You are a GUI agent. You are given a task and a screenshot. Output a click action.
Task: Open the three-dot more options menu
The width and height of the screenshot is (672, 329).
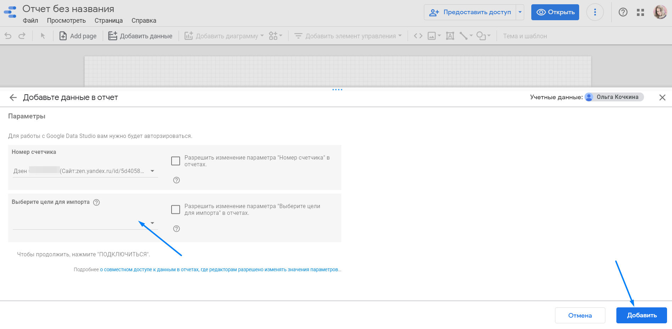[x=595, y=12]
